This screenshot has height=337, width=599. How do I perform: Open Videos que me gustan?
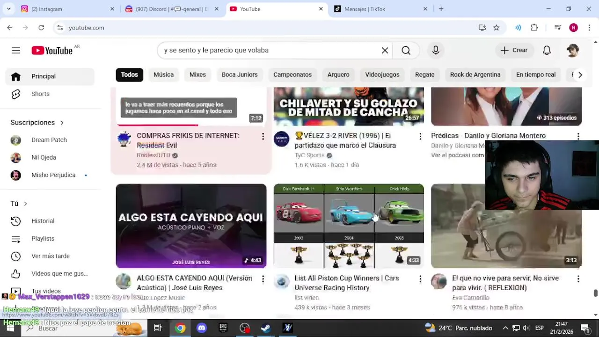[50, 273]
